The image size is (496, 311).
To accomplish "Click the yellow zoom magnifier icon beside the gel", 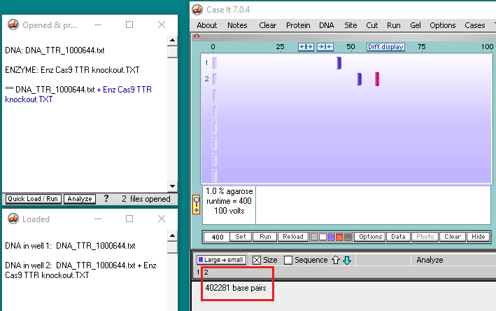I will (197, 205).
